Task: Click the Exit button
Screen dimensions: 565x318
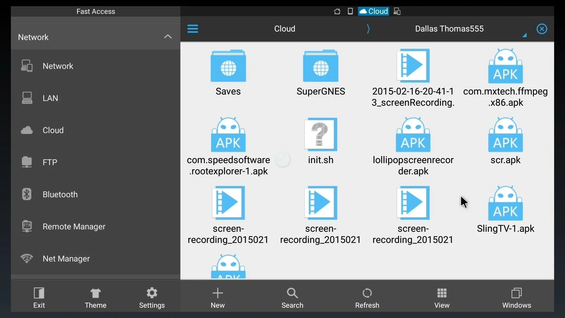Action: coord(39,298)
